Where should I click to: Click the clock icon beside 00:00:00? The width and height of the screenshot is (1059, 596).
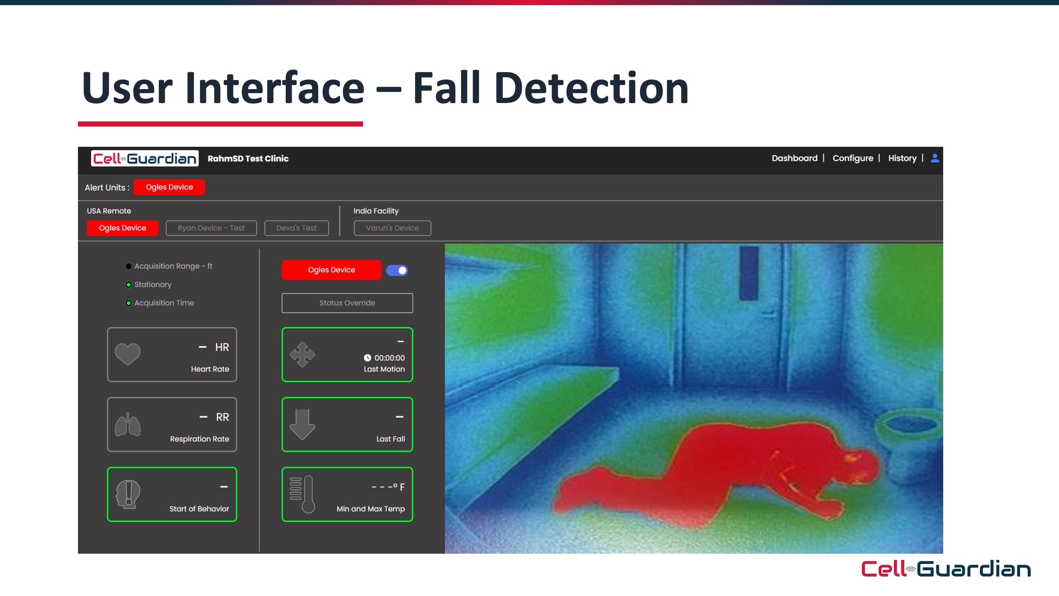tap(367, 358)
